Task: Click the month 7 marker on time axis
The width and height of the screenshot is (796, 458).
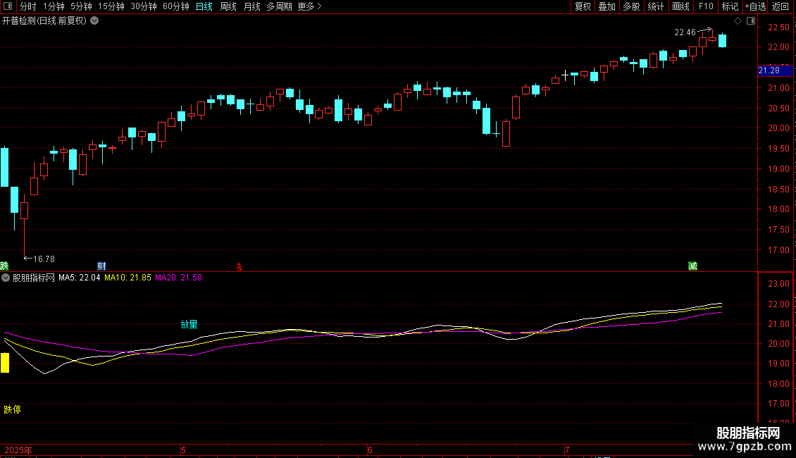Action: pos(567,450)
